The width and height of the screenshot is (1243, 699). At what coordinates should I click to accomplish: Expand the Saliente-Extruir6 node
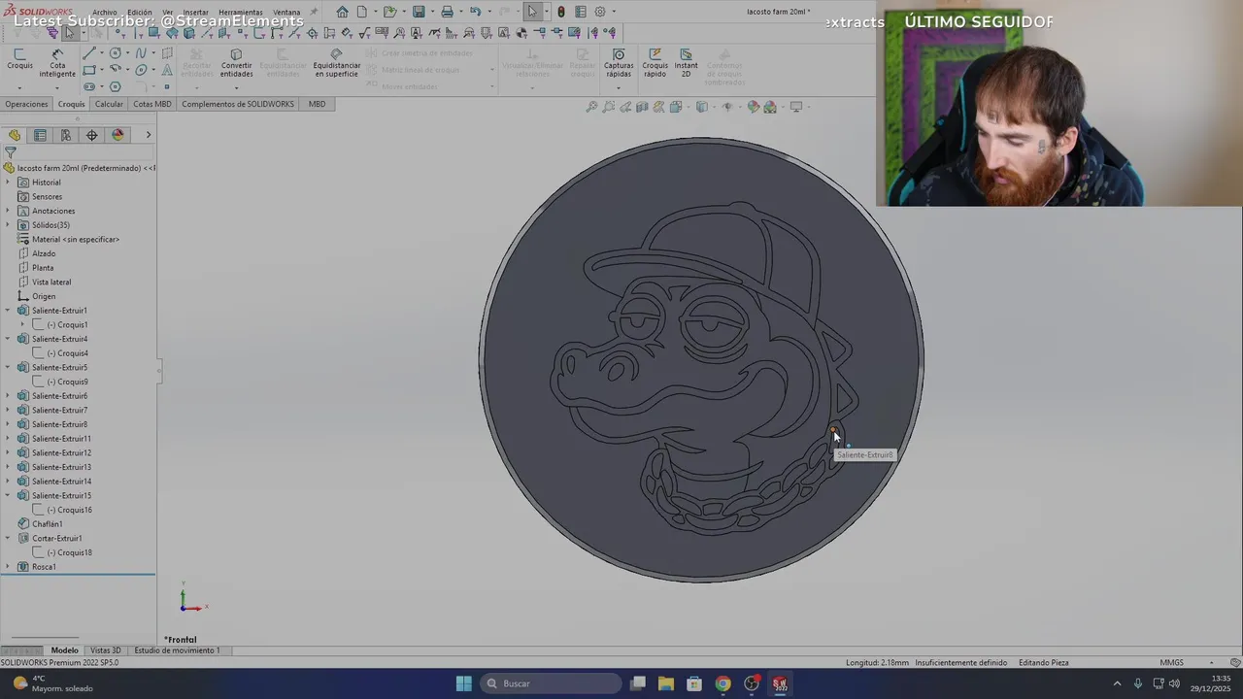click(x=8, y=396)
